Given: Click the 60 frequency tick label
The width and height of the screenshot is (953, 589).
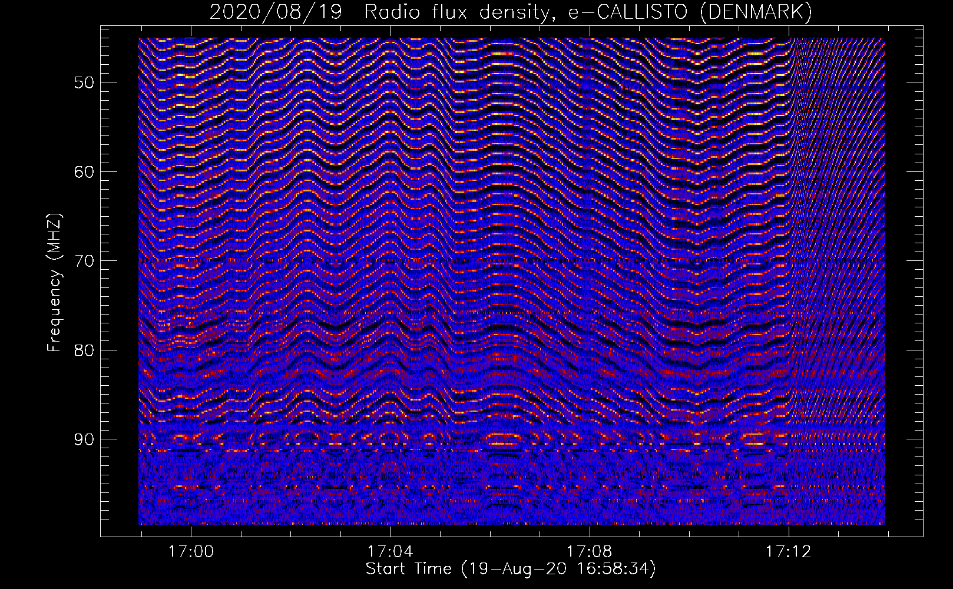Looking at the screenshot, I should [84, 171].
